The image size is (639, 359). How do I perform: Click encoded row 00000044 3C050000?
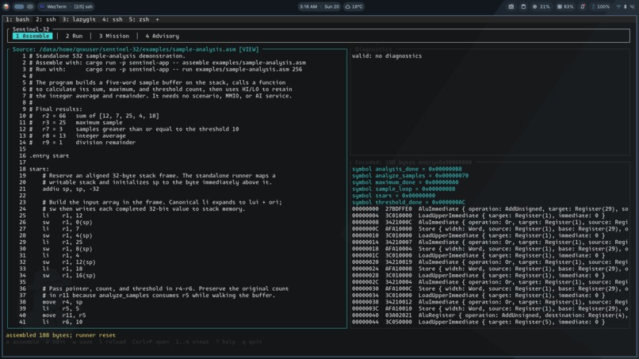pyautogui.click(x=478, y=322)
